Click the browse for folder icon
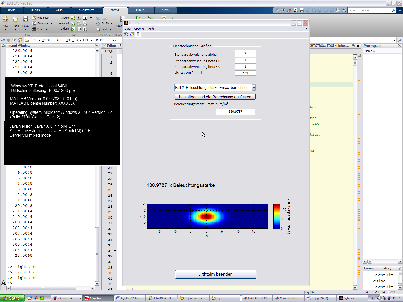 pyautogui.click(x=20, y=40)
